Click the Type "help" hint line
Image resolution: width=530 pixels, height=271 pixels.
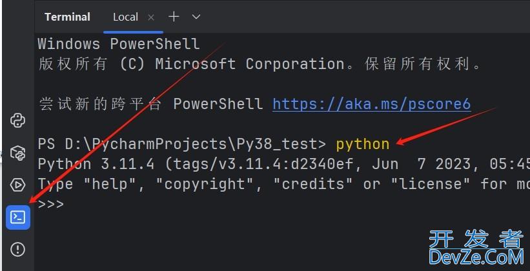pos(258,184)
